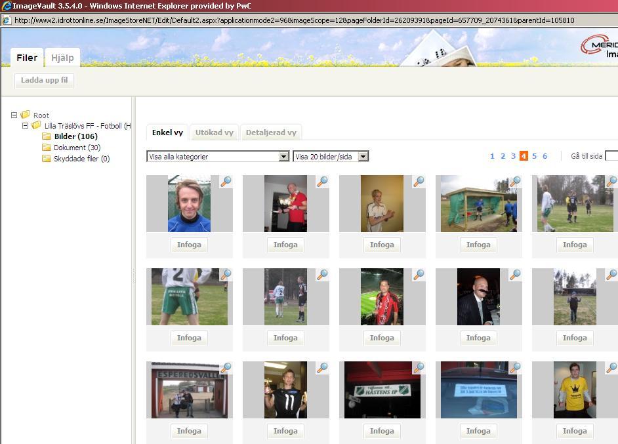Insert the Hästens IP sign photo via Infoga
618x444 pixels.
(x=382, y=431)
